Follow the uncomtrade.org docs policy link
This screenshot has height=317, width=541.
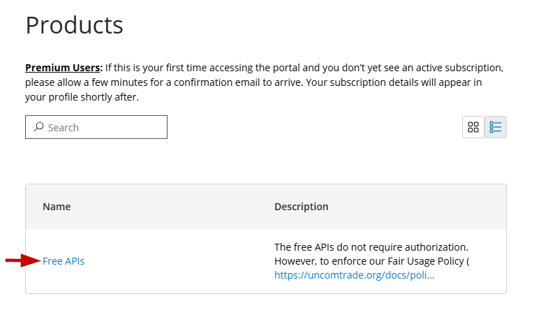[354, 275]
